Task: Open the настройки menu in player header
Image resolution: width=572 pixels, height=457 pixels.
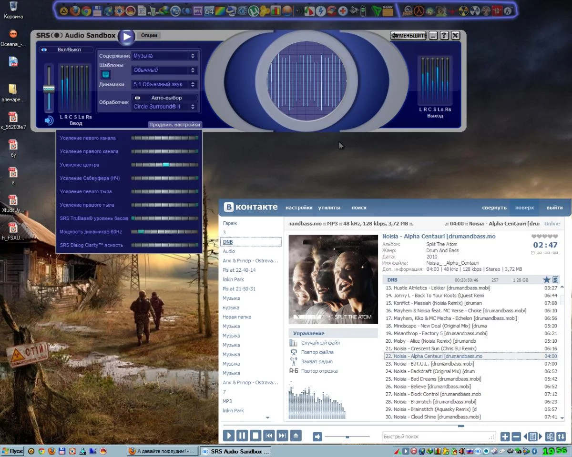Action: [x=299, y=208]
